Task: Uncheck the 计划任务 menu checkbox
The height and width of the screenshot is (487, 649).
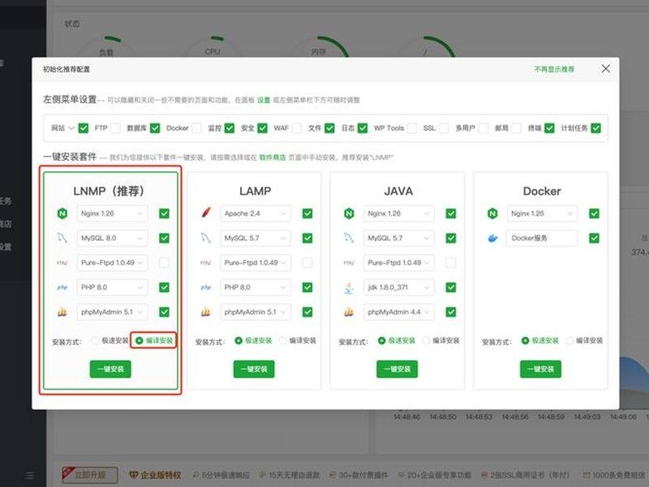Action: (x=595, y=128)
